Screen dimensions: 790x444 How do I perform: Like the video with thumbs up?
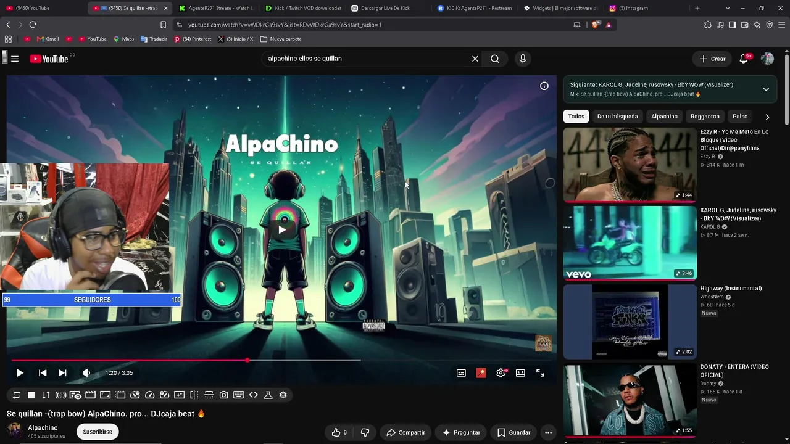[339, 432]
